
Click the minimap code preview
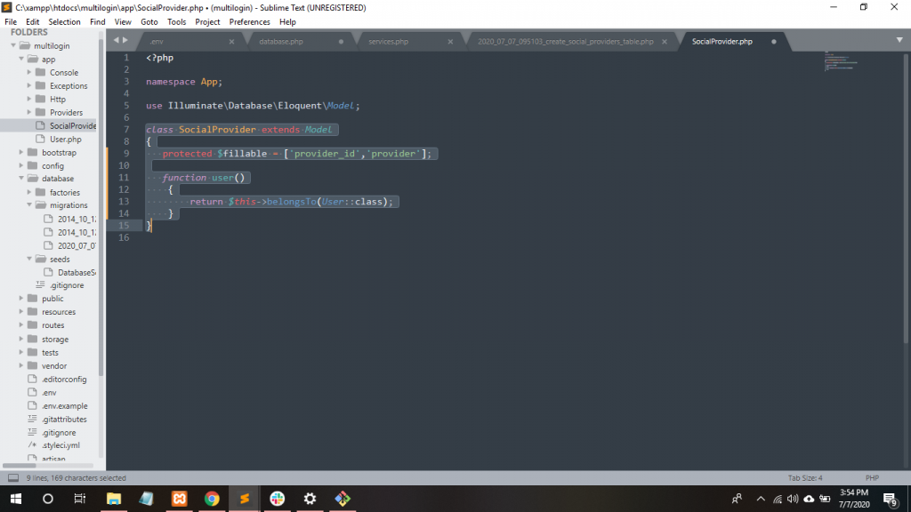click(840, 60)
